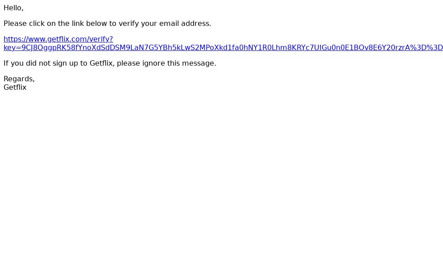Click the "Please click on the link" sentence
Viewport: 443px width, 268px height.
[x=108, y=24]
